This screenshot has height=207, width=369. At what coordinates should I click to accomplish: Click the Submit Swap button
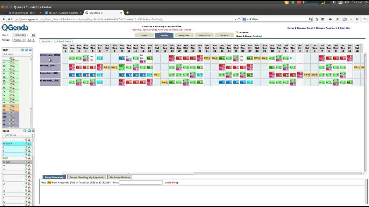click(x=63, y=41)
